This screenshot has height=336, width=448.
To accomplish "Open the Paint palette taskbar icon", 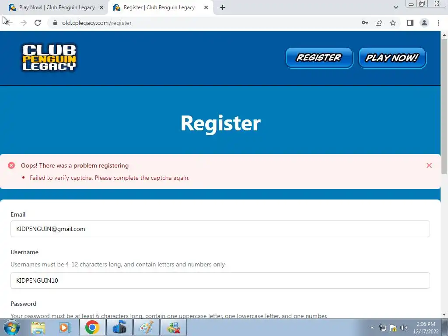I will pos(146,327).
